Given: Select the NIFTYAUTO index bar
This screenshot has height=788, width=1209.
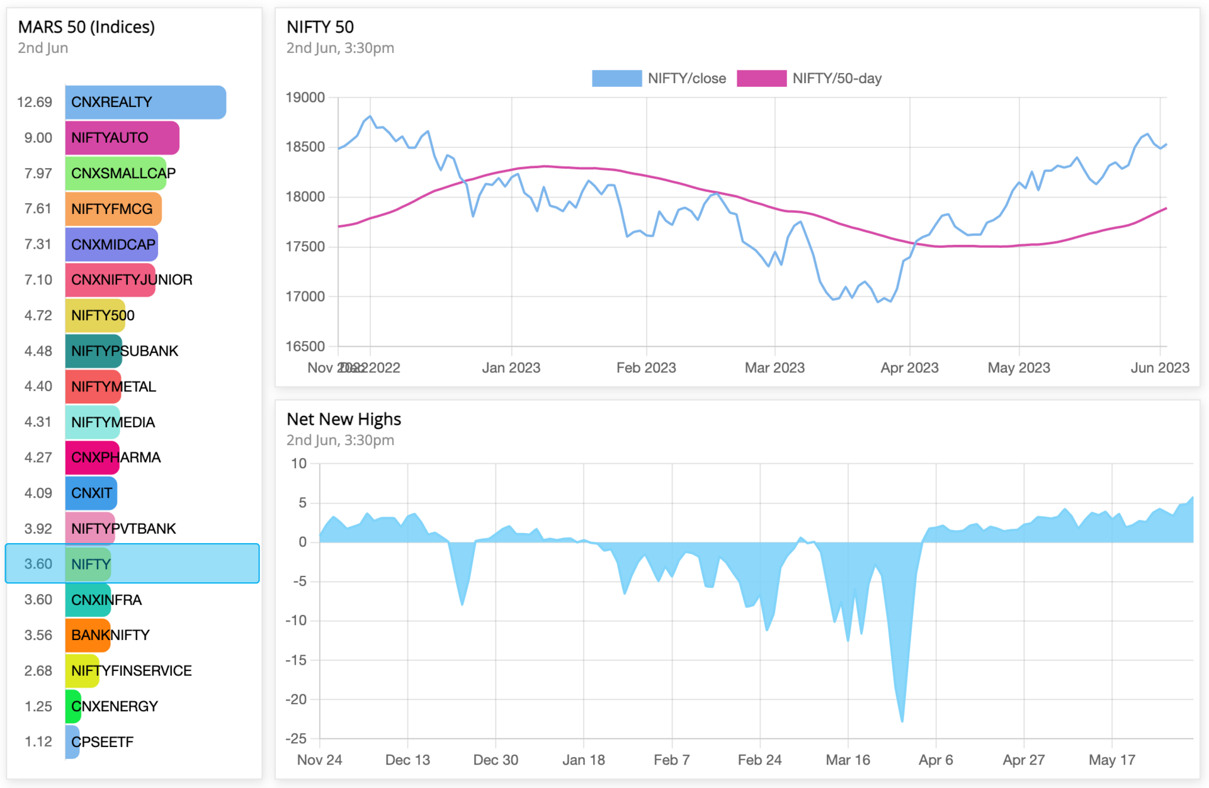Looking at the screenshot, I should click(x=122, y=138).
